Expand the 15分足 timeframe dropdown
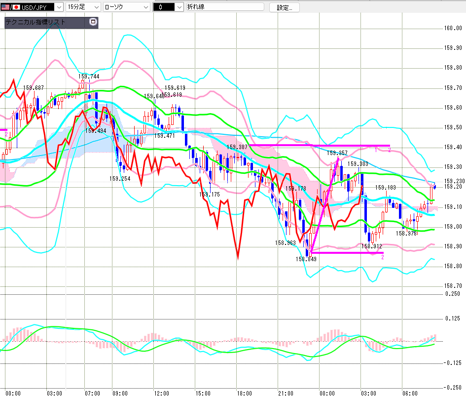 pos(96,7)
